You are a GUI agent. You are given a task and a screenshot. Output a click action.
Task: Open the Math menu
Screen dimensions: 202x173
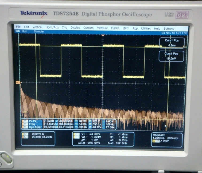[126, 28]
